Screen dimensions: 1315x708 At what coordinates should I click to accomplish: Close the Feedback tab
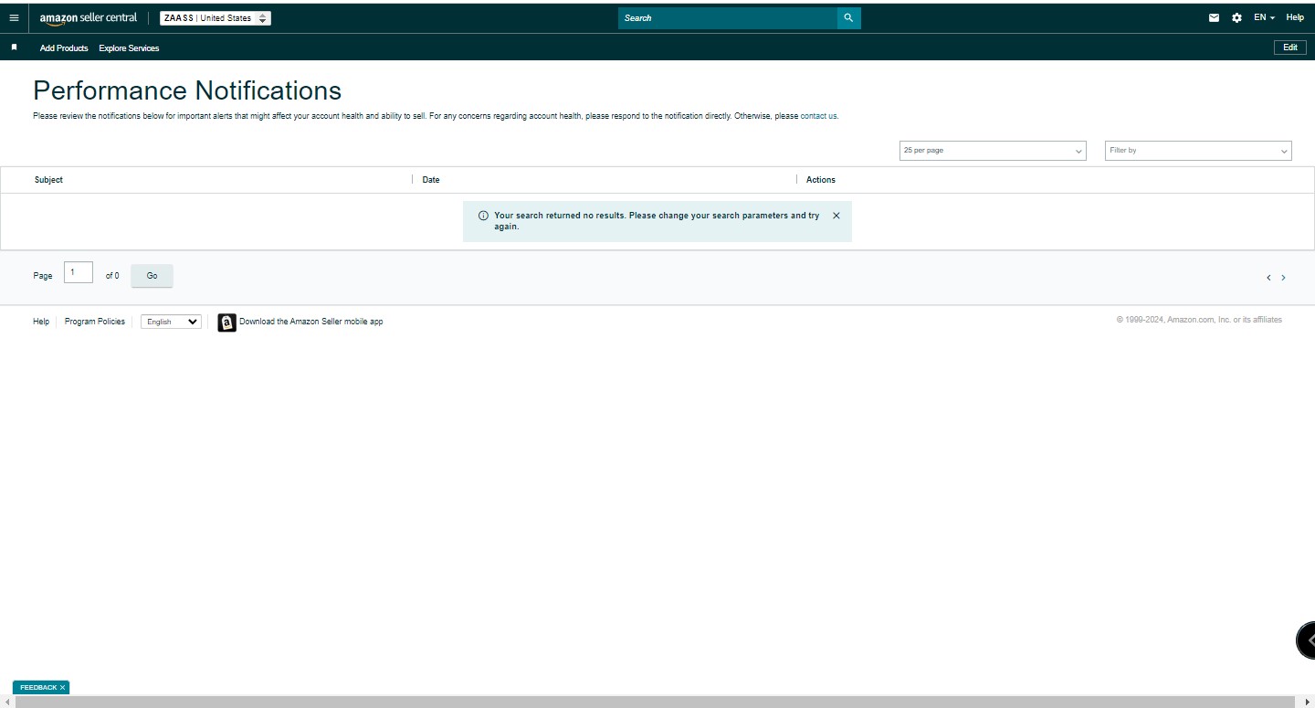(x=63, y=687)
